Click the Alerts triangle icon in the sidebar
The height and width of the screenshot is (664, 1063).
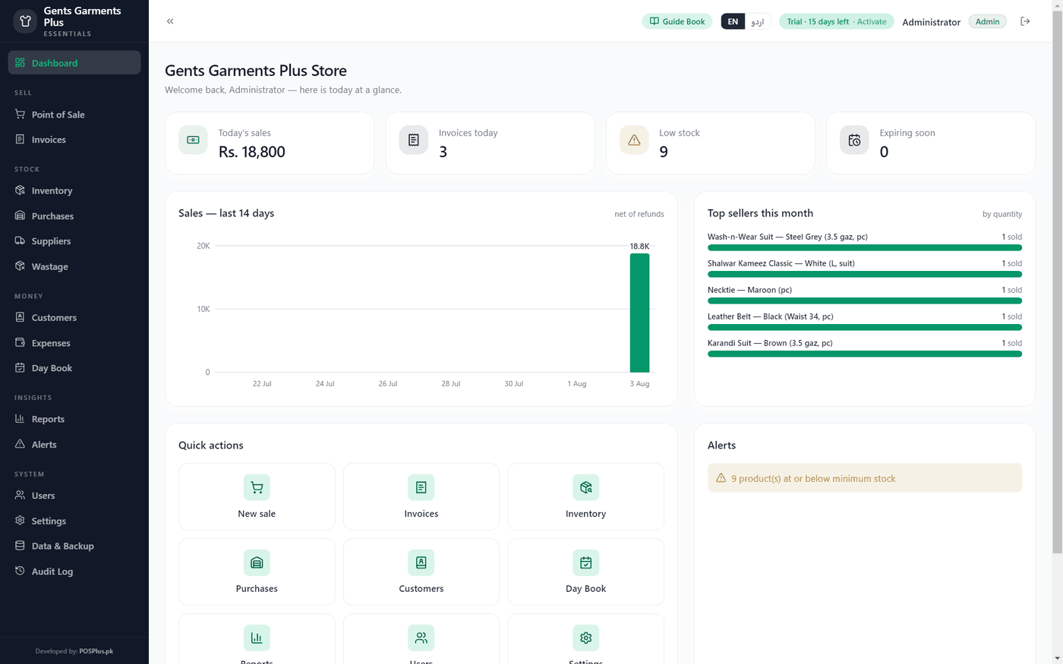click(20, 445)
